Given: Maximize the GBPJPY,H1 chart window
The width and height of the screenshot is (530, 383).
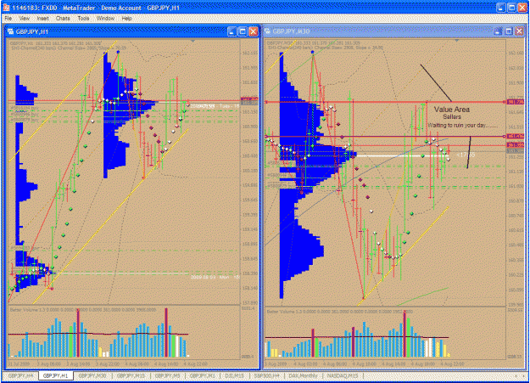Looking at the screenshot, I should tap(243, 31).
